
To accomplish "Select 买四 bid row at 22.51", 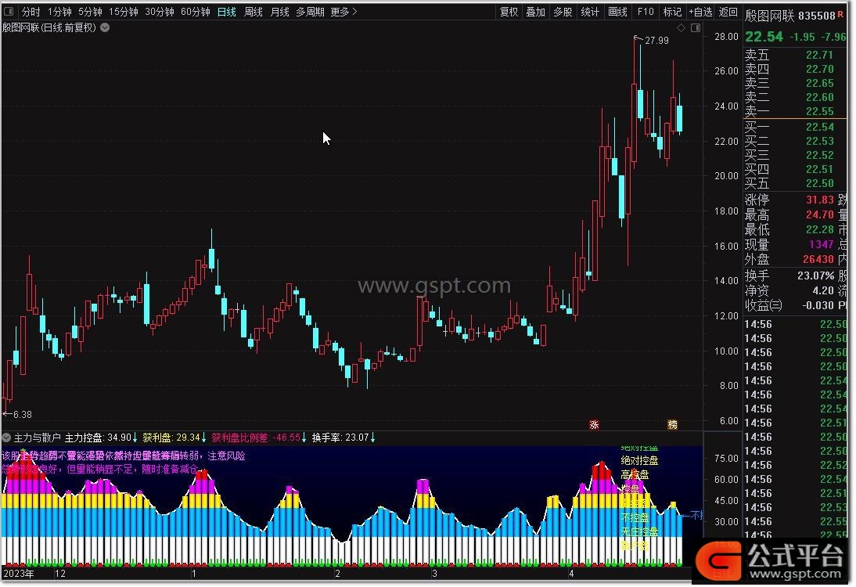I will point(789,169).
